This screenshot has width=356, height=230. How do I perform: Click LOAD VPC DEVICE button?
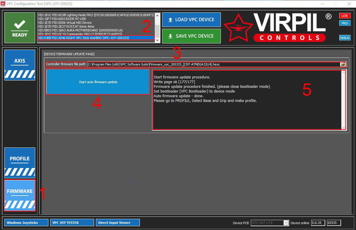click(x=191, y=20)
